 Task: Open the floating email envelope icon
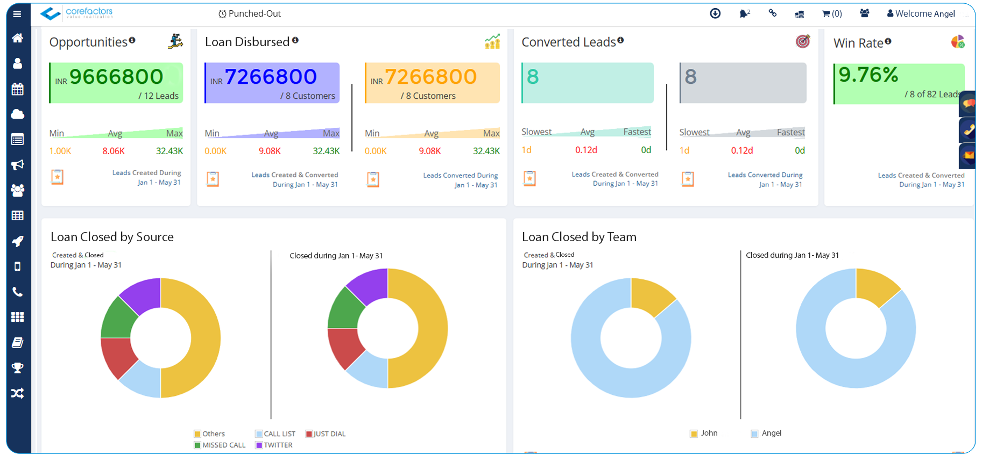click(968, 156)
